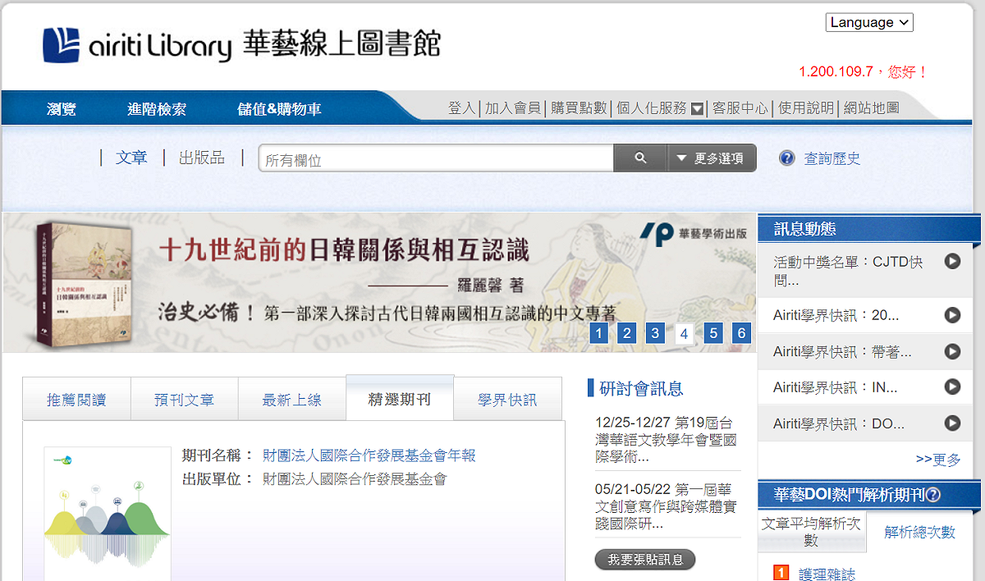Open the Language dropdown

869,22
